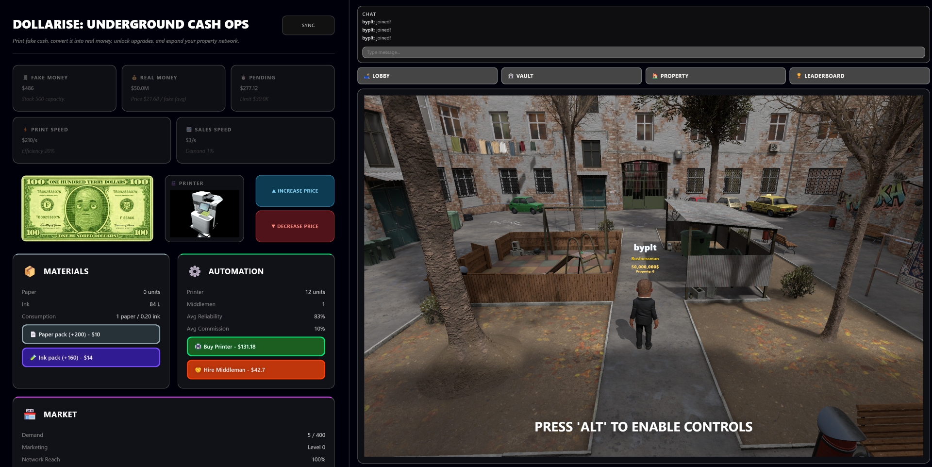Open the Lobby tab
932x467 pixels.
click(427, 76)
